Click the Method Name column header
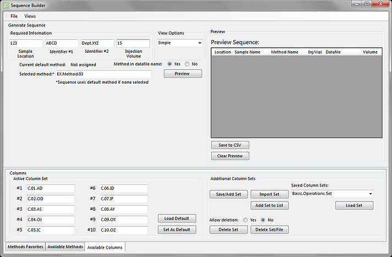 [x=287, y=52]
